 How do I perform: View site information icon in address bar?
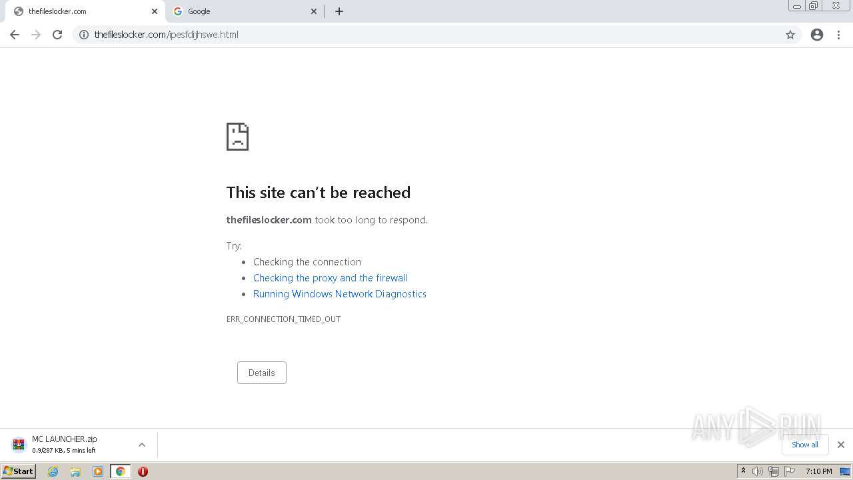84,35
